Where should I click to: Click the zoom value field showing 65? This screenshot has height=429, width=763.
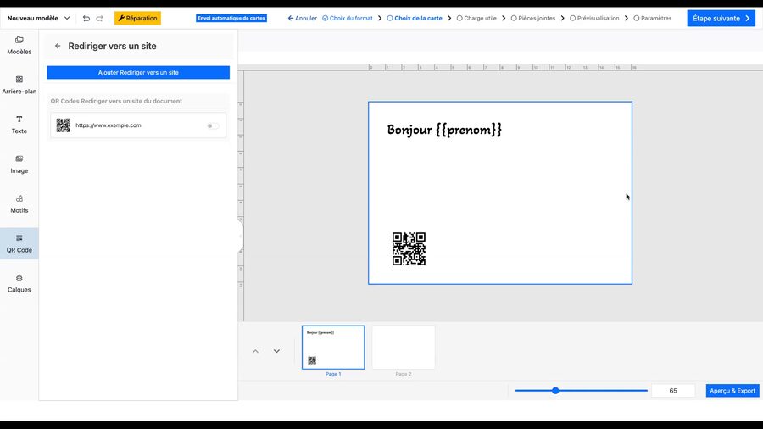(673, 391)
